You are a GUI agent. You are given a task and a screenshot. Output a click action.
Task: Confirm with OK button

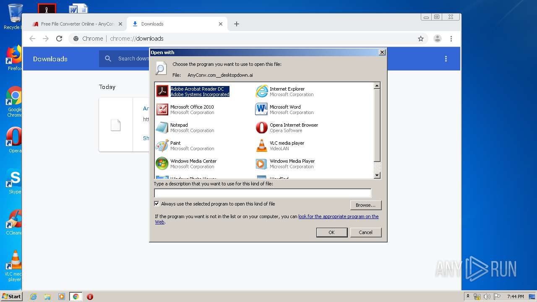pyautogui.click(x=331, y=232)
